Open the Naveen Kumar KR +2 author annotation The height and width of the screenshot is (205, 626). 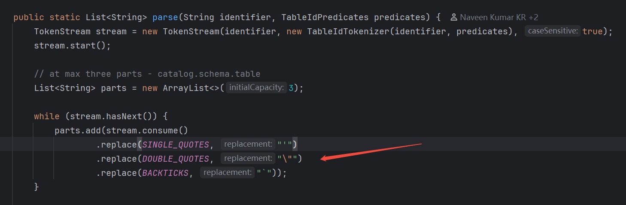(498, 18)
